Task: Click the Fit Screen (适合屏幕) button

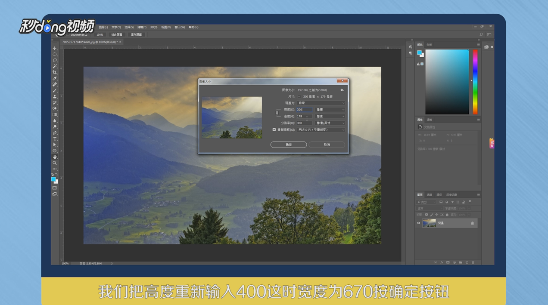Action: 117,35
